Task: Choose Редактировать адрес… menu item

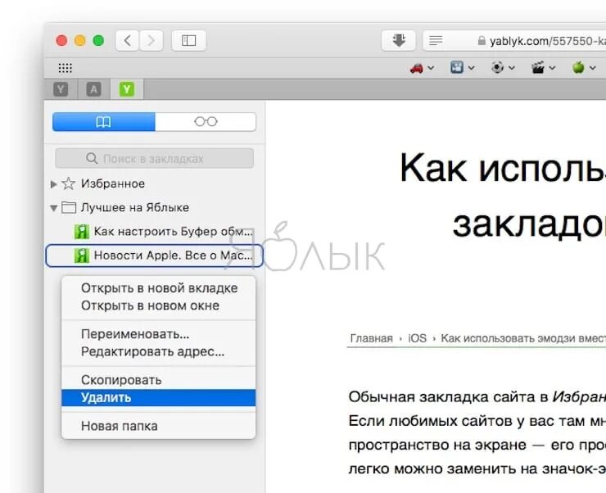Action: point(159,351)
